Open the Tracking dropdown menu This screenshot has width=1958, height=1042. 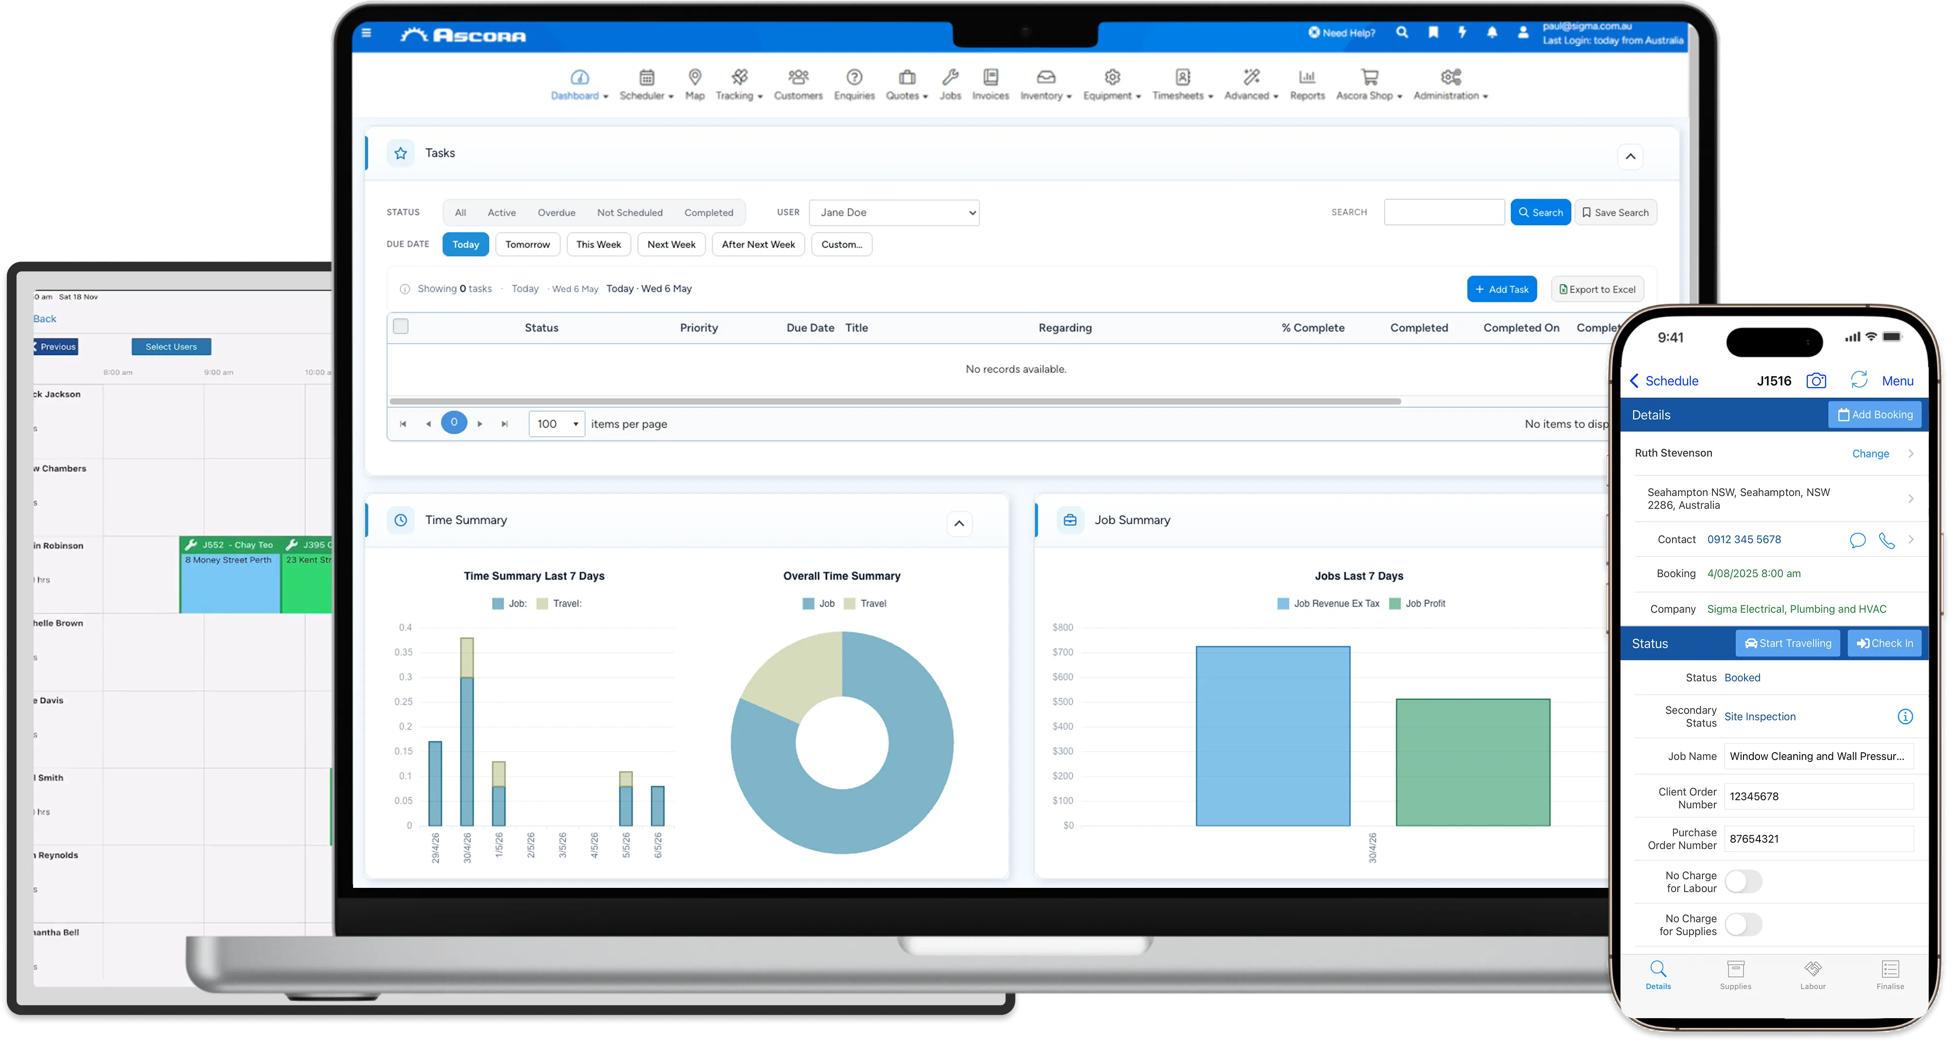[x=739, y=85]
